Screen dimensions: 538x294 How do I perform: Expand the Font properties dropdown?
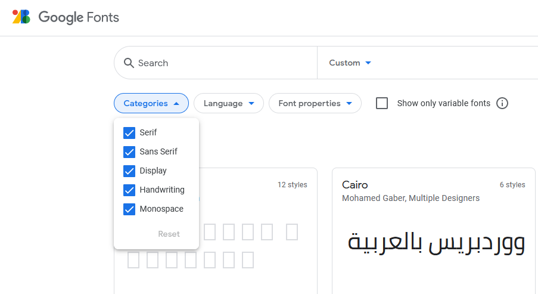pyautogui.click(x=315, y=103)
